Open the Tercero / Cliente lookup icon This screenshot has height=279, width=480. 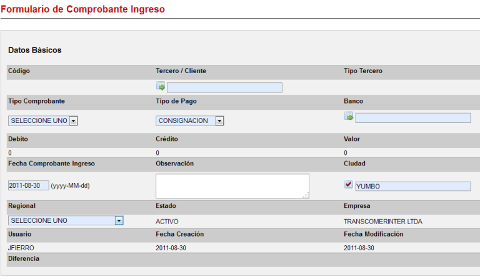161,87
